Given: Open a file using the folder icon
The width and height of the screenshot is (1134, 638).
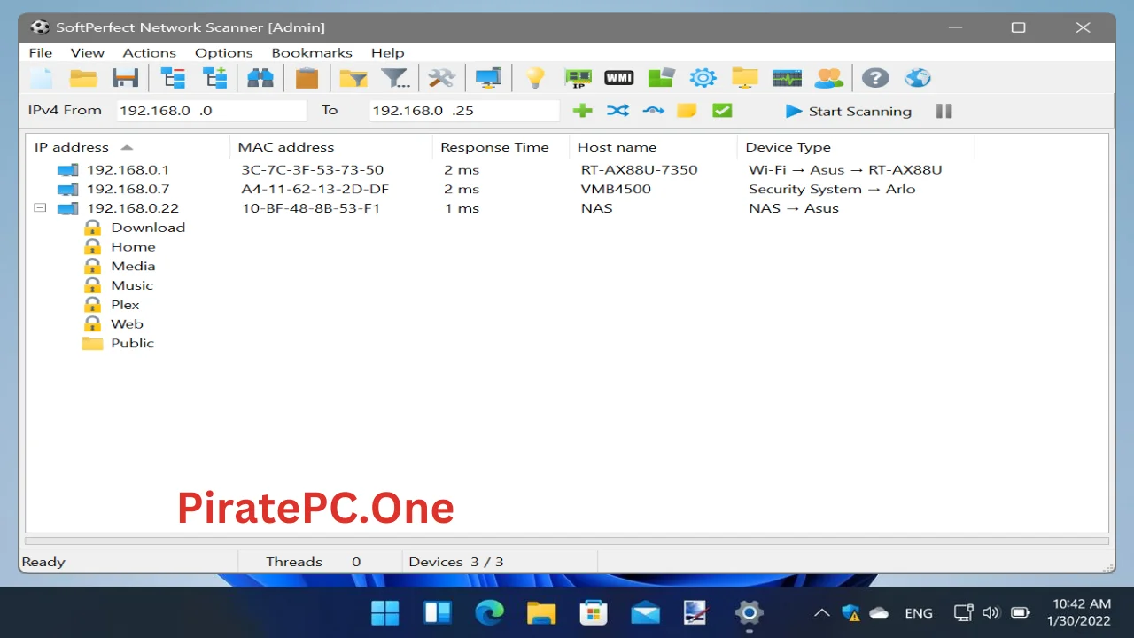Looking at the screenshot, I should (x=83, y=78).
